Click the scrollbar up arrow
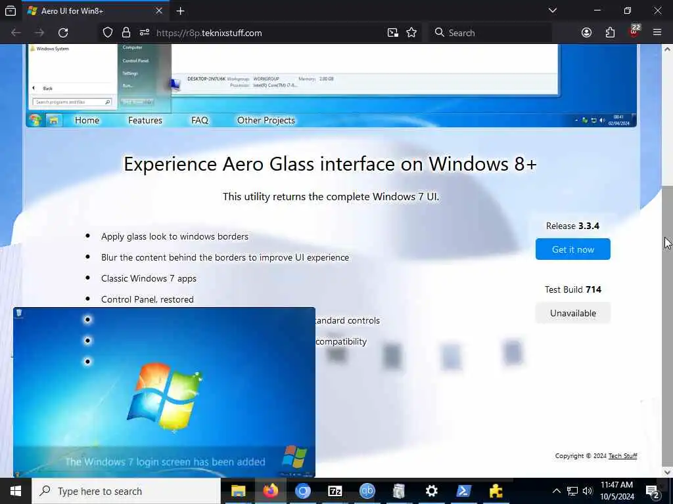The width and height of the screenshot is (673, 504). point(667,49)
